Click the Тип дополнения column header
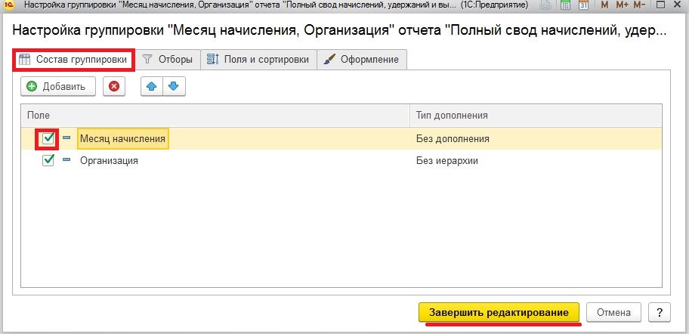The height and width of the screenshot is (334, 689). (x=536, y=116)
